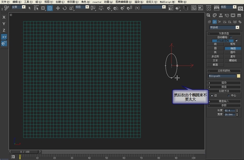The image size is (244, 160).
Task: Open the Render Scene dialog icon
Action: click(216, 8)
